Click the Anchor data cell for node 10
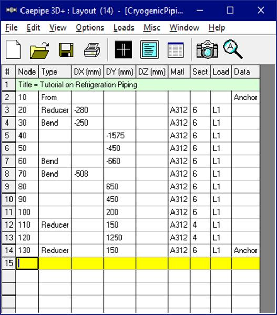 [x=245, y=97]
